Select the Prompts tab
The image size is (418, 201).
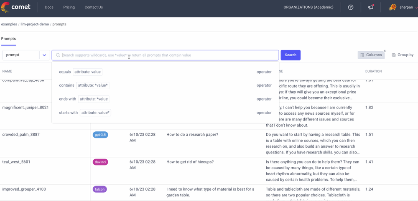pyautogui.click(x=8, y=39)
